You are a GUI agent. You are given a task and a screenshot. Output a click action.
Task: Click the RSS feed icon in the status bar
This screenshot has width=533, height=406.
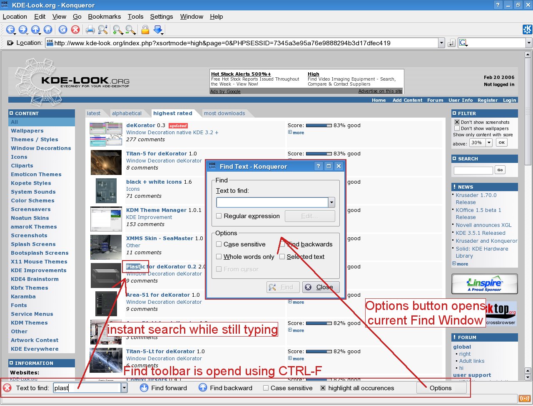524,399
